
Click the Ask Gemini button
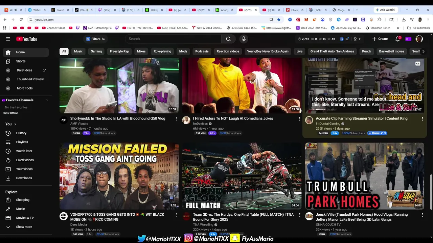pos(386,10)
